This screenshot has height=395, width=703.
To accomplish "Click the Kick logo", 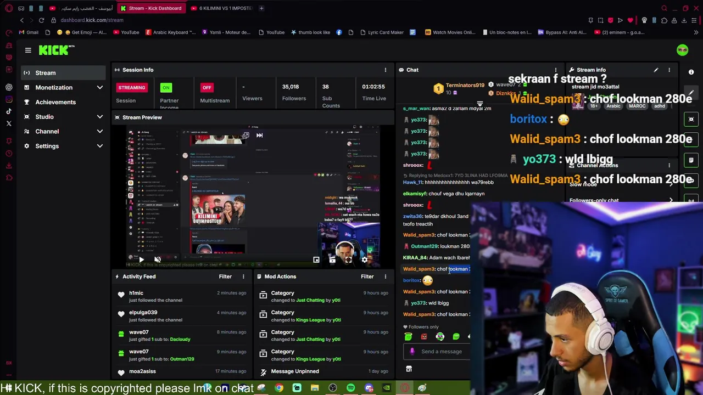I will tap(56, 50).
